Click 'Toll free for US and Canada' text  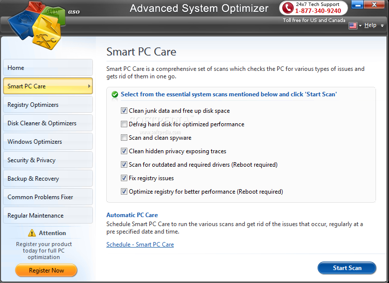coord(314,20)
